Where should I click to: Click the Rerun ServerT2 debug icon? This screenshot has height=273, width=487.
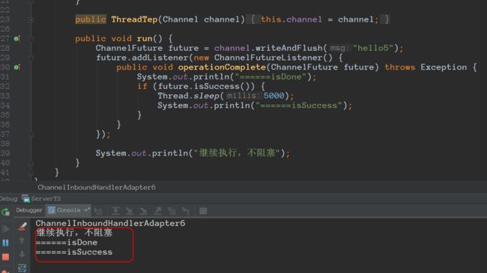tap(5, 212)
